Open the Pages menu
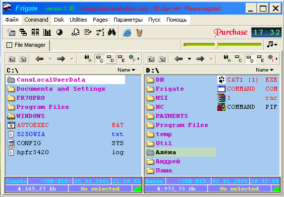284x197 pixels. [x=100, y=20]
